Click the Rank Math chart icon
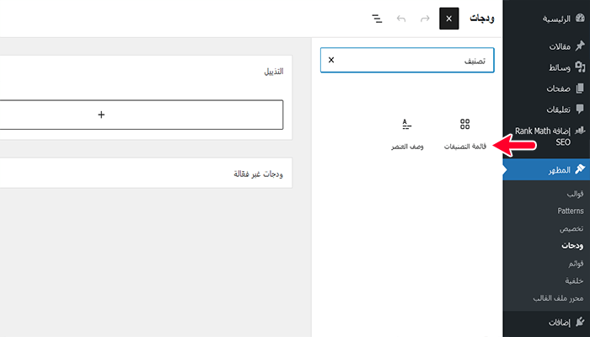Image resolution: width=590 pixels, height=337 pixels. [x=580, y=131]
